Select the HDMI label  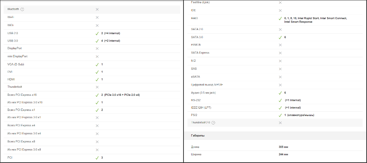[x=11, y=79]
